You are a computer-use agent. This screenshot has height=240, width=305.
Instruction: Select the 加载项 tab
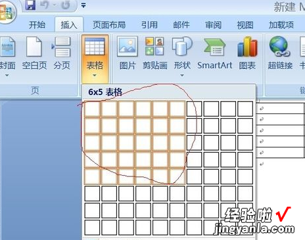click(281, 25)
